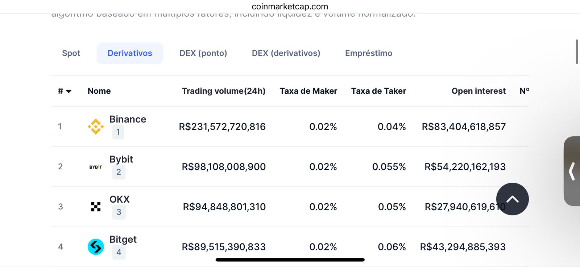Click the page scrollbar thumb
The image size is (580, 267).
point(577,52)
